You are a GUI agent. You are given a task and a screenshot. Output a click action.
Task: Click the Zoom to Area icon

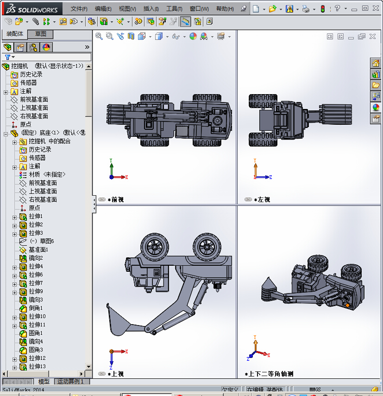pos(109,36)
